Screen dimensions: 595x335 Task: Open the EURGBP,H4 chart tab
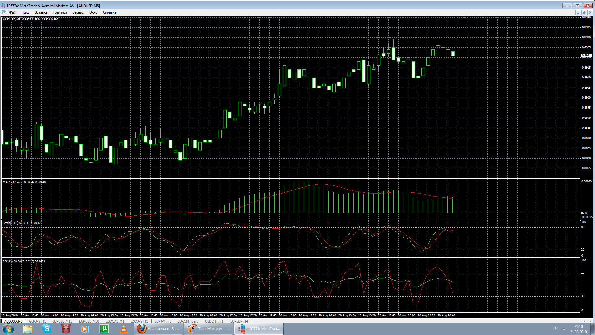pyautogui.click(x=239, y=321)
